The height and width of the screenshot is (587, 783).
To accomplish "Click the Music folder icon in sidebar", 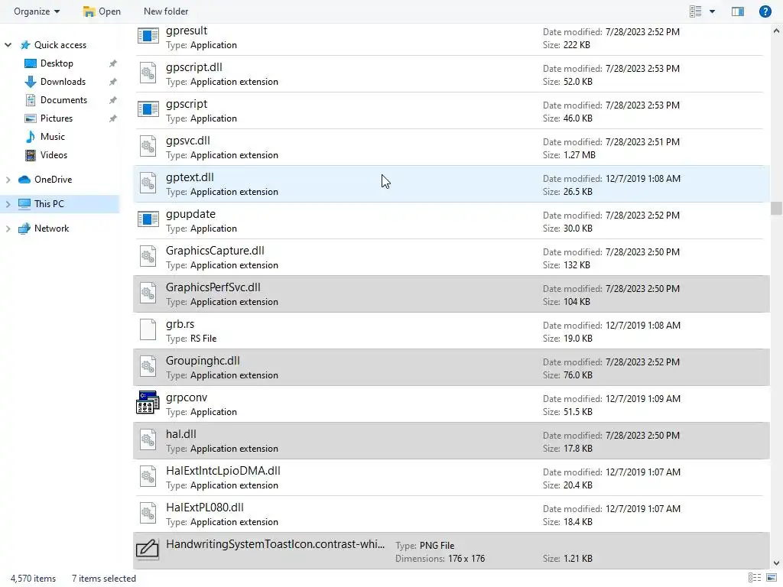I will coord(31,137).
